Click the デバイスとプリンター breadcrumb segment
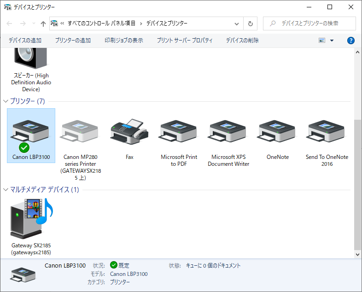Screen dimensions: 362x292 [167, 23]
